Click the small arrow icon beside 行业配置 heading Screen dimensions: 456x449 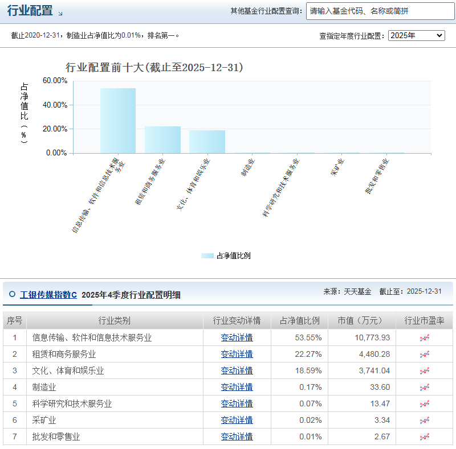click(60, 13)
